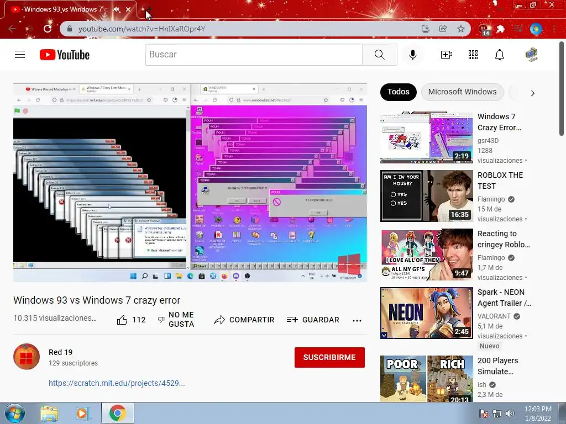Show more filter chips with right chevron
The height and width of the screenshot is (424, 566).
tap(532, 93)
